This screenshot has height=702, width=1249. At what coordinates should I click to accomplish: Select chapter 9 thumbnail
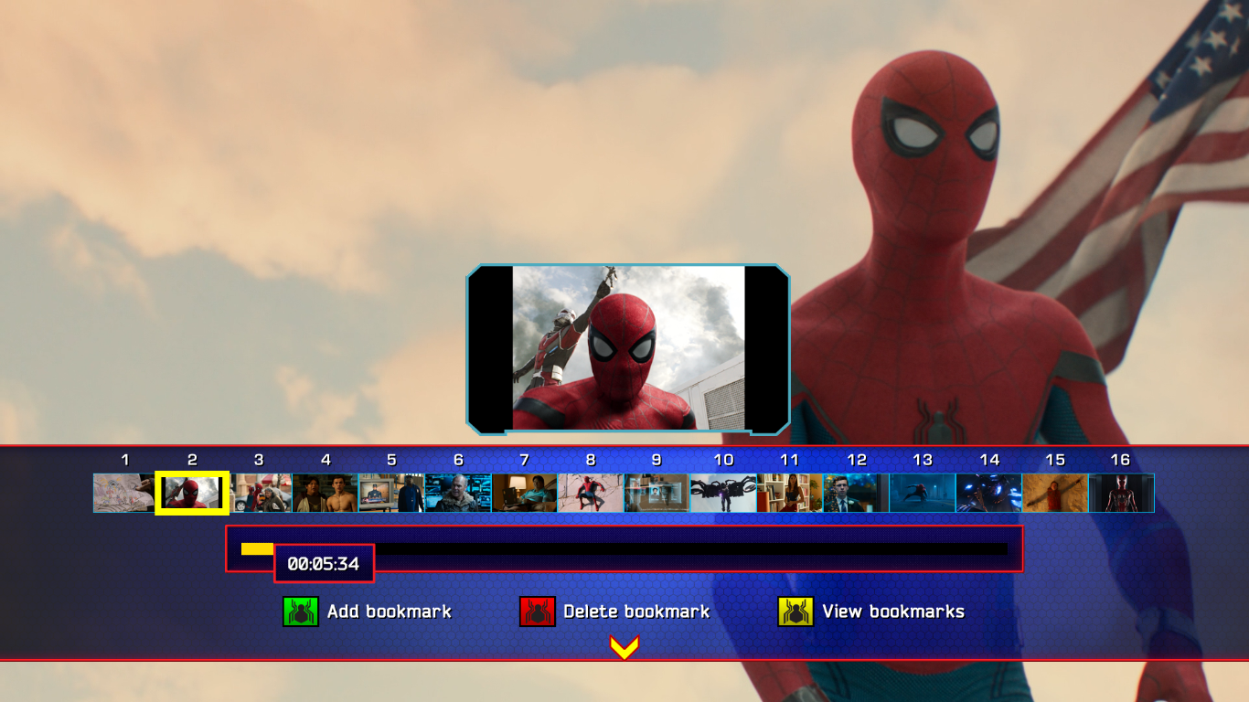click(x=657, y=493)
